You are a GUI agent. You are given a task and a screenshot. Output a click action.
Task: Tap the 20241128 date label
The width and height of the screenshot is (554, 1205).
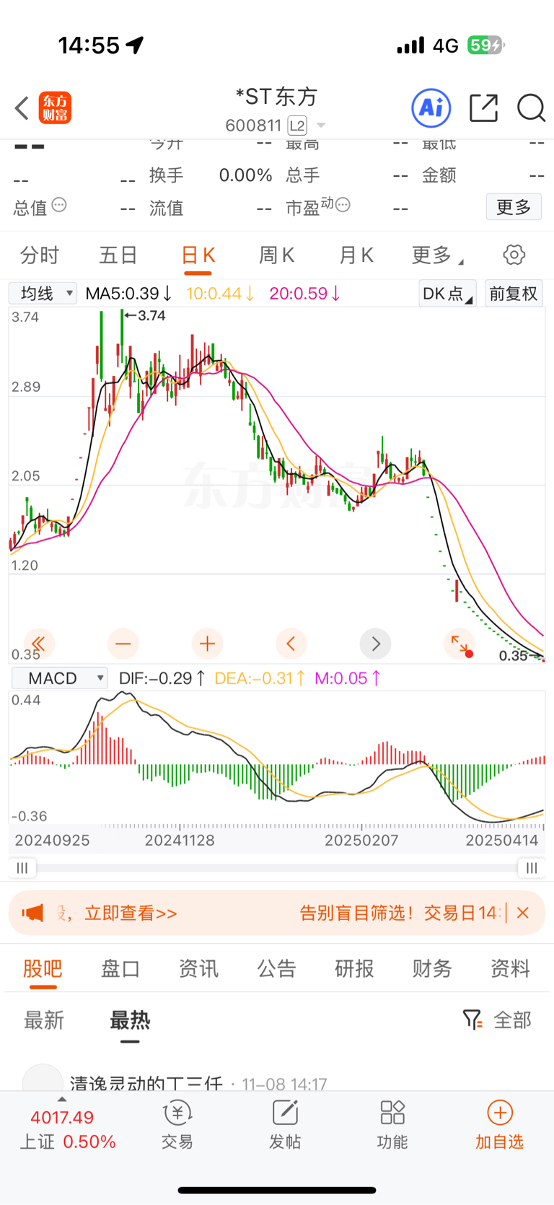click(x=180, y=841)
